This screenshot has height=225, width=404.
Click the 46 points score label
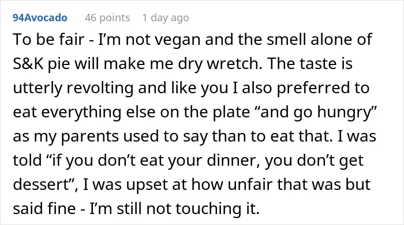[107, 18]
